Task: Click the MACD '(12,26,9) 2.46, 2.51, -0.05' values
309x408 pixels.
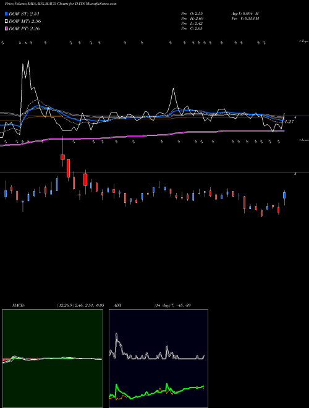Action: pos(80,305)
